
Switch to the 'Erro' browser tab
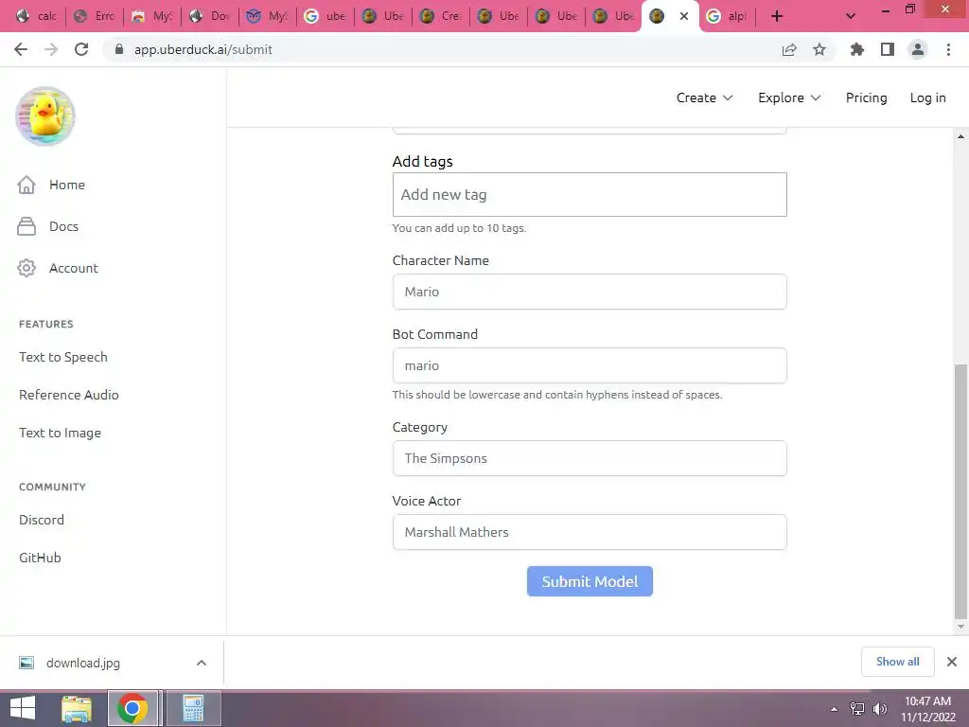(x=94, y=16)
